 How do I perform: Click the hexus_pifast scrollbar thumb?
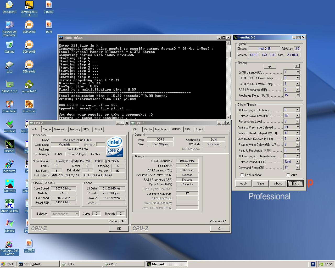pos(228,54)
